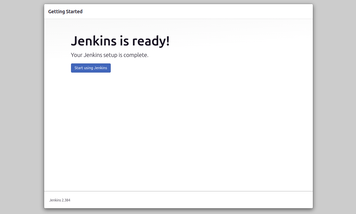Click the Start using Jenkins button
The image size is (356, 214).
[91, 68]
